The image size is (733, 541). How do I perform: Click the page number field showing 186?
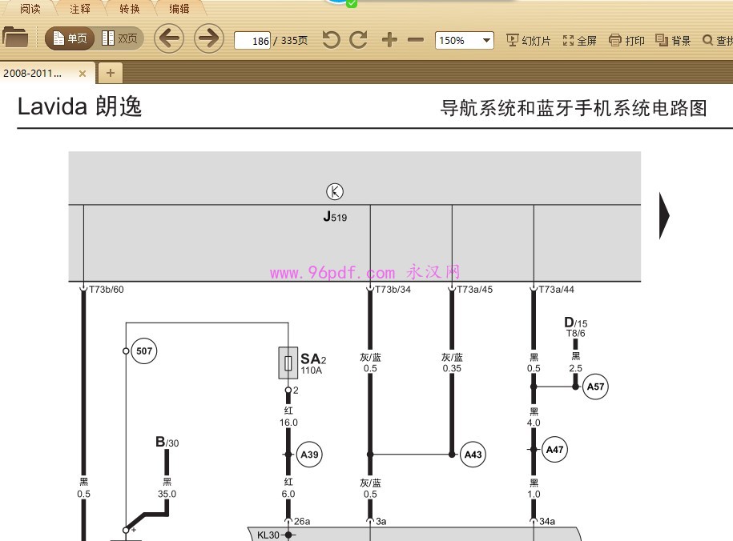pyautogui.click(x=252, y=41)
